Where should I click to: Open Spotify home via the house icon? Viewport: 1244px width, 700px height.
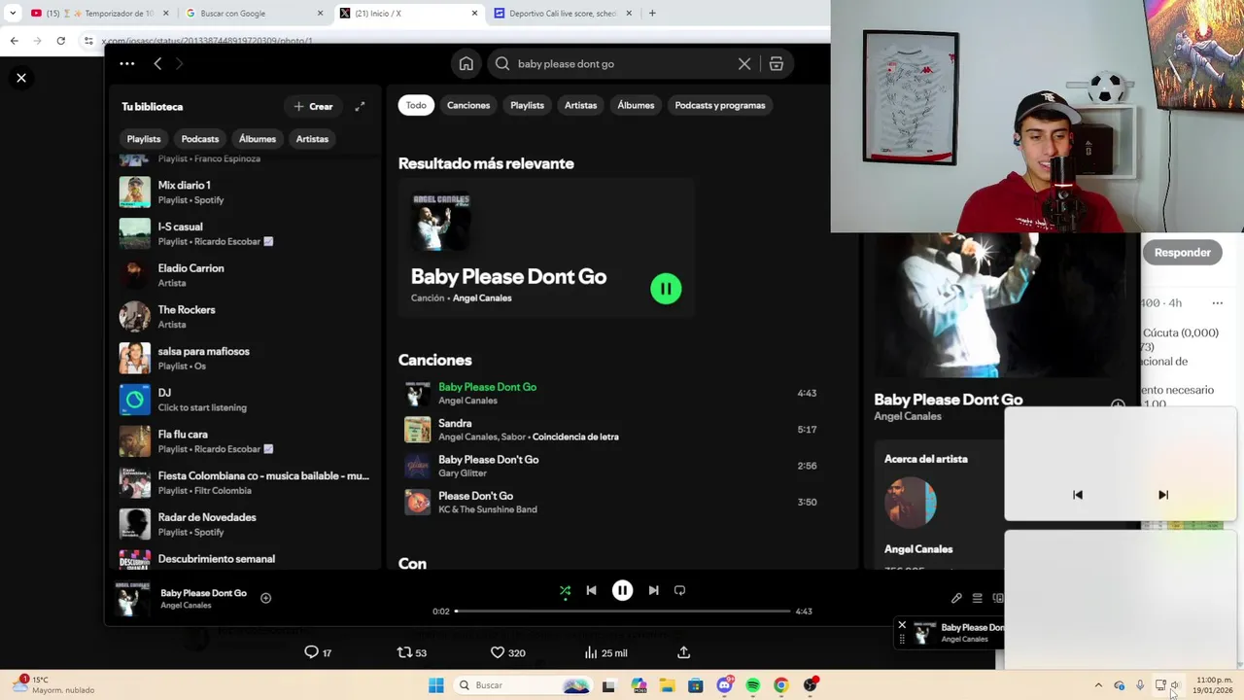(466, 63)
